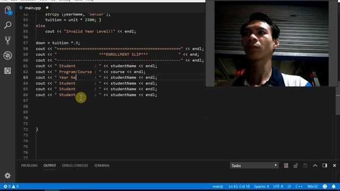Click studentName on line 61
The image size is (340, 191).
coord(123,66)
